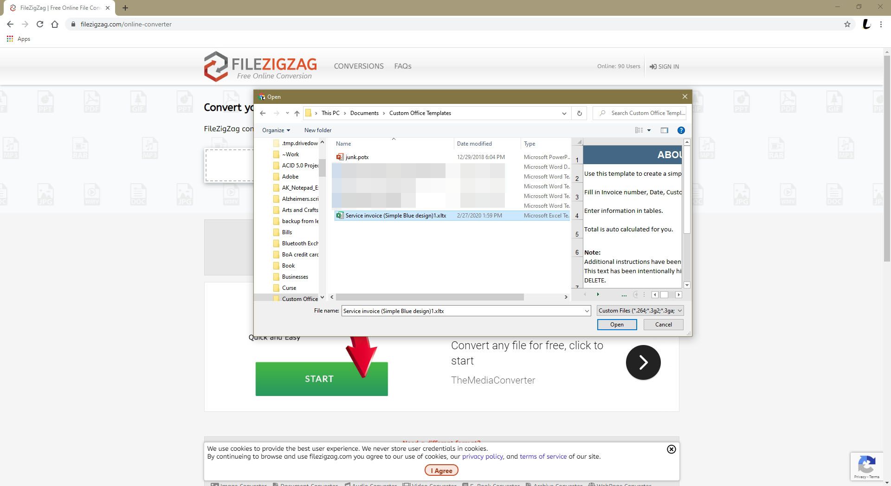Screen dimensions: 891x486
Task: Click the browser back arrow
Action: pyautogui.click(x=10, y=24)
